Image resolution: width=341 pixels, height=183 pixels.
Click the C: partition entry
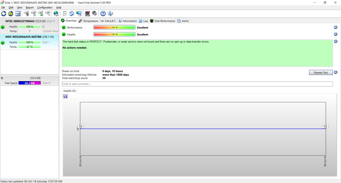click(29, 81)
